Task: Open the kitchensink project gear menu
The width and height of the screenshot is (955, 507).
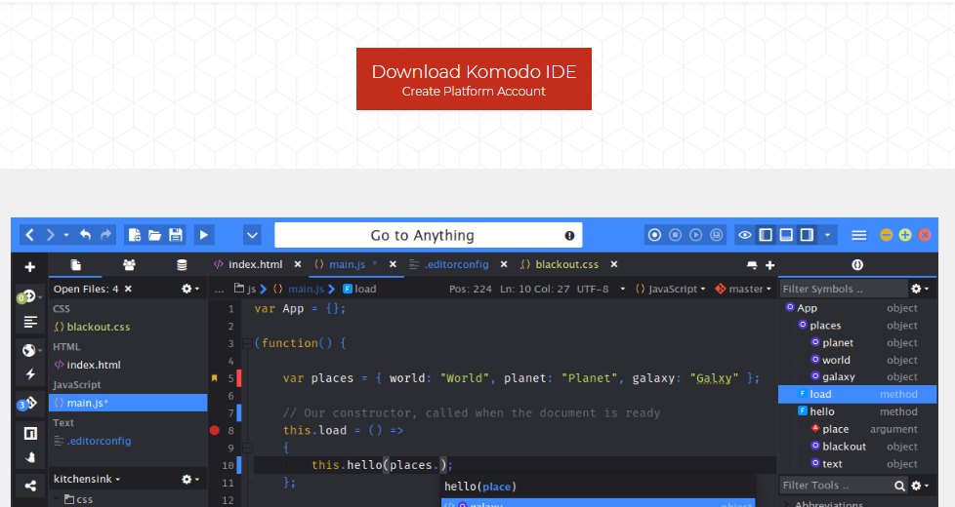Action: tap(190, 479)
